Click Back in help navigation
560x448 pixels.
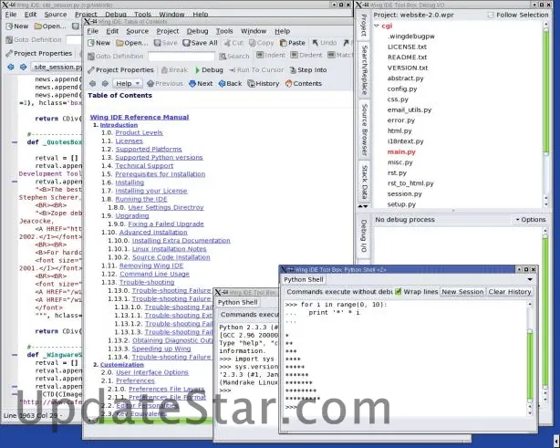click(230, 84)
